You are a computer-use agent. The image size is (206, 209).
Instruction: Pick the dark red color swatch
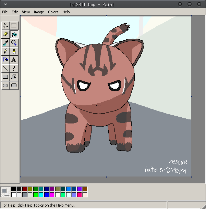[x=25, y=189]
